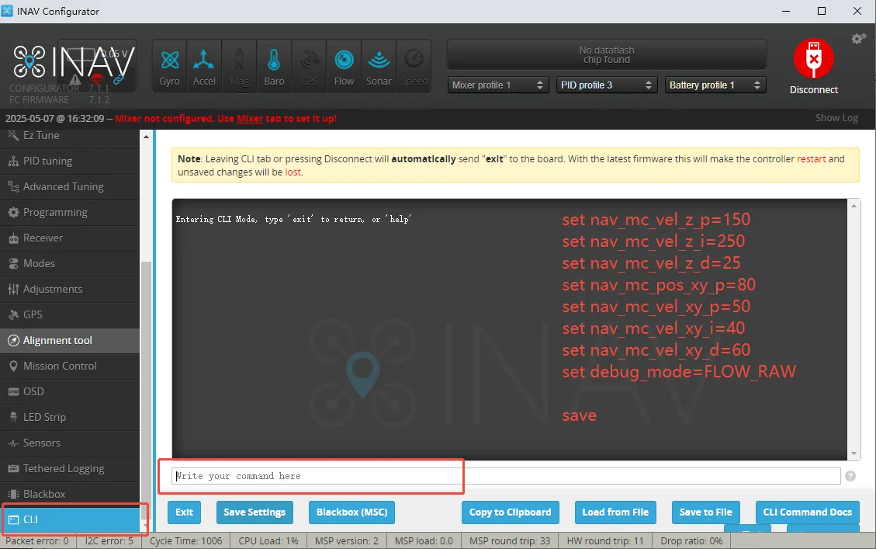Click the Speed sensor status icon
Image resolution: width=876 pixels, height=549 pixels.
coord(414,67)
